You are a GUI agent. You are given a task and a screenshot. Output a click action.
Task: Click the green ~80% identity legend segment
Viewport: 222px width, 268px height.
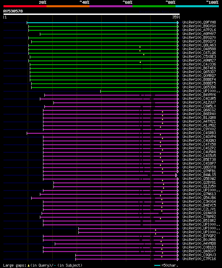pyautogui.click(x=154, y=6)
